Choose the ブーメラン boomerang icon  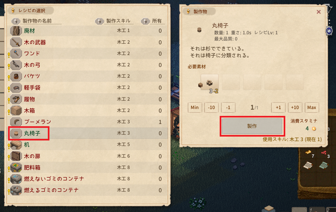[16, 122]
